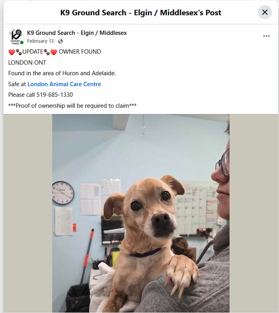This screenshot has height=313, width=279.
Task: Click the K9 Ground Search page name link
Action: pos(77,33)
